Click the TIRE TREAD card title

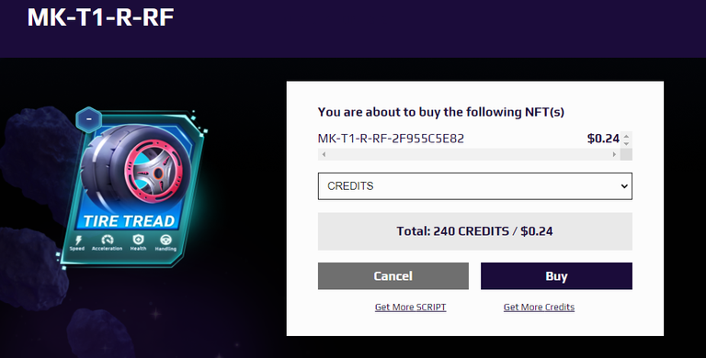click(x=129, y=221)
